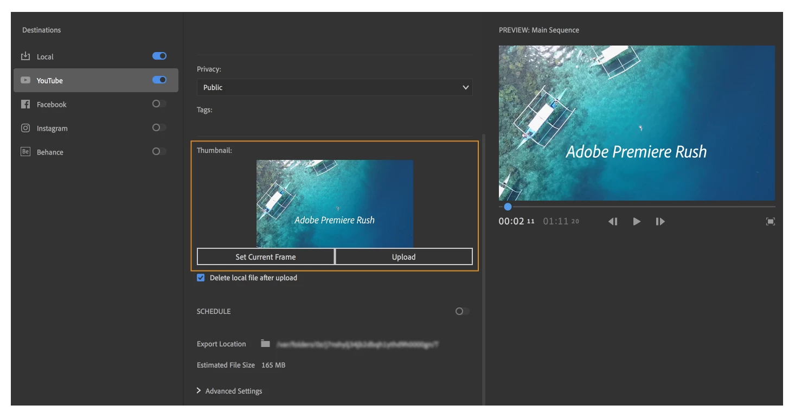Click the thumbnail Upload button

(x=404, y=256)
